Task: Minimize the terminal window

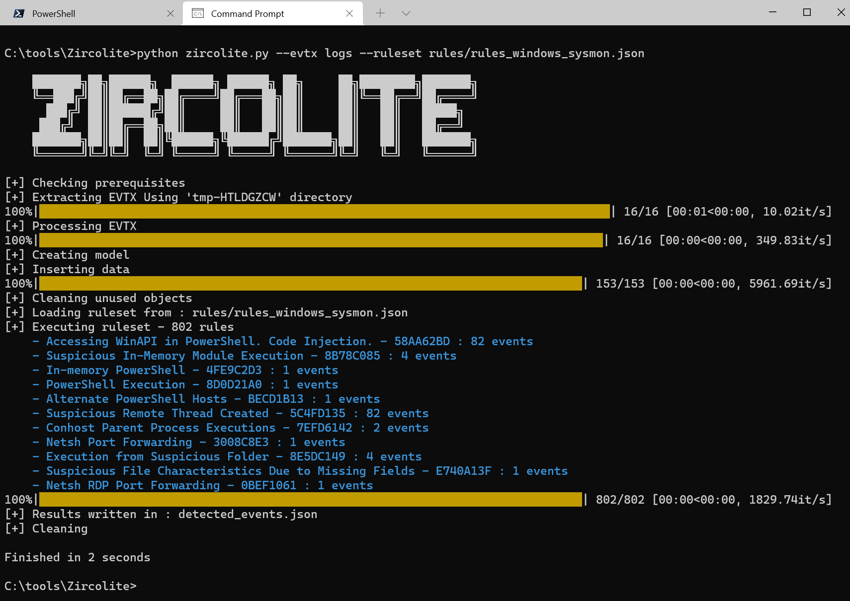Action: click(x=772, y=12)
